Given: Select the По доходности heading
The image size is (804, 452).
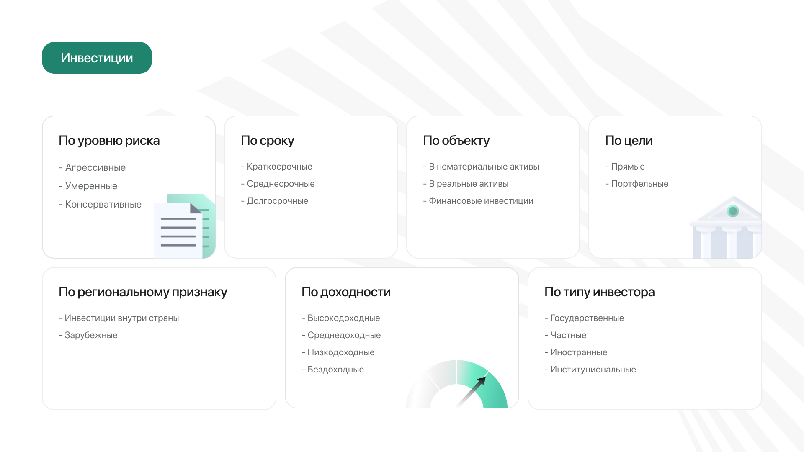Looking at the screenshot, I should (x=346, y=292).
